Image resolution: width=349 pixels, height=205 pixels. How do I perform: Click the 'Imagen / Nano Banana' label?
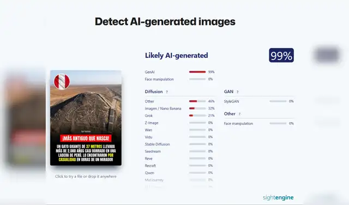(x=163, y=108)
